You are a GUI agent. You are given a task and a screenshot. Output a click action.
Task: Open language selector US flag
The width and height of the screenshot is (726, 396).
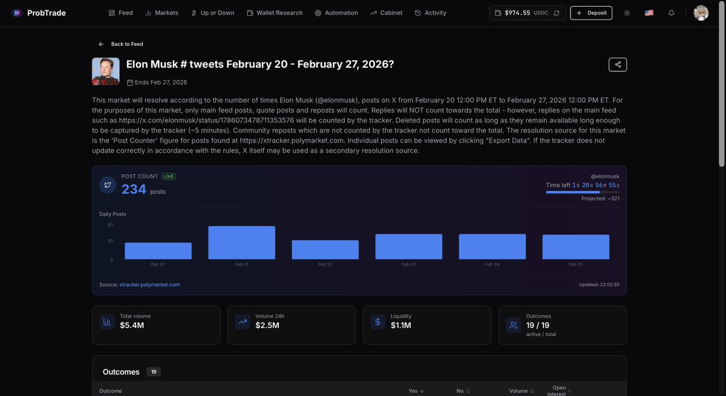(649, 13)
